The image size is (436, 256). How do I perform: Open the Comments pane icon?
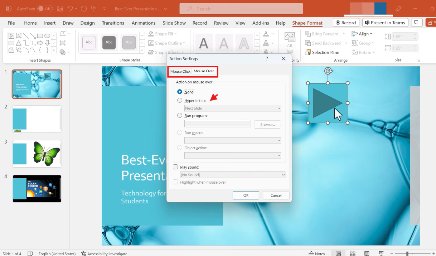pyautogui.click(x=416, y=23)
